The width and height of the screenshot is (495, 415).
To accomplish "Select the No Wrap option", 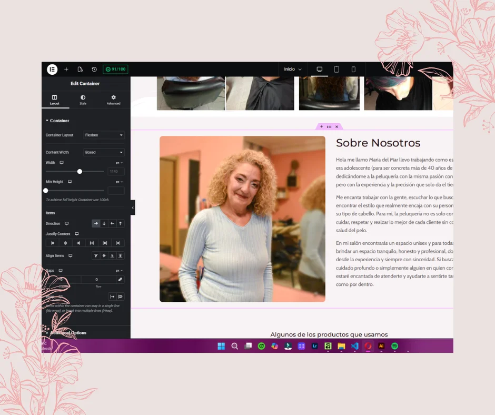I will tap(112, 297).
